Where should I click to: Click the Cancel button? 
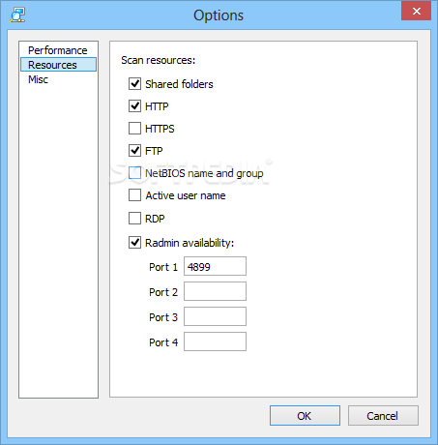click(x=383, y=416)
